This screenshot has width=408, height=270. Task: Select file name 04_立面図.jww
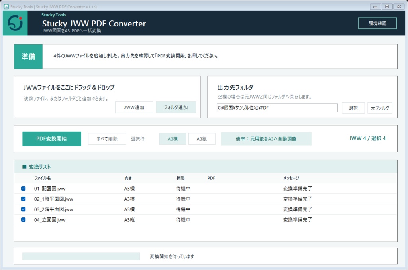click(50, 220)
